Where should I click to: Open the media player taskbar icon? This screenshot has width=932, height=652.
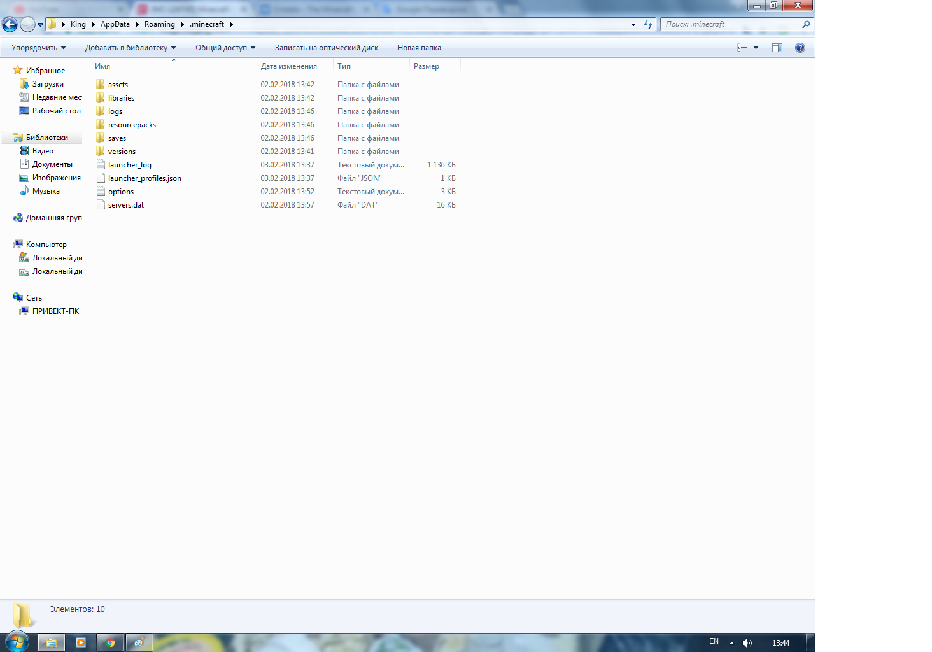(81, 642)
